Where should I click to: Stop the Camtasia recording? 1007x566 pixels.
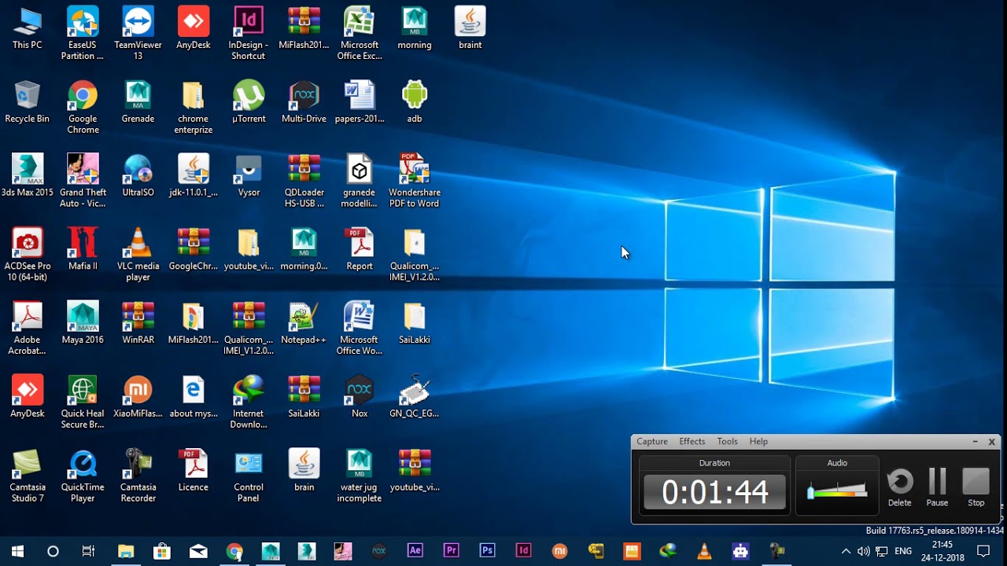[x=976, y=487]
